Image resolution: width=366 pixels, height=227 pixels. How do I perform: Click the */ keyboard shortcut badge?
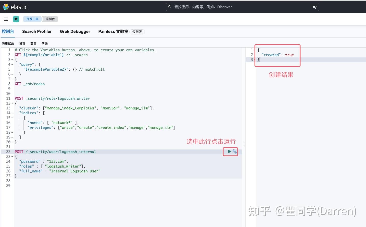pyautogui.click(x=315, y=7)
